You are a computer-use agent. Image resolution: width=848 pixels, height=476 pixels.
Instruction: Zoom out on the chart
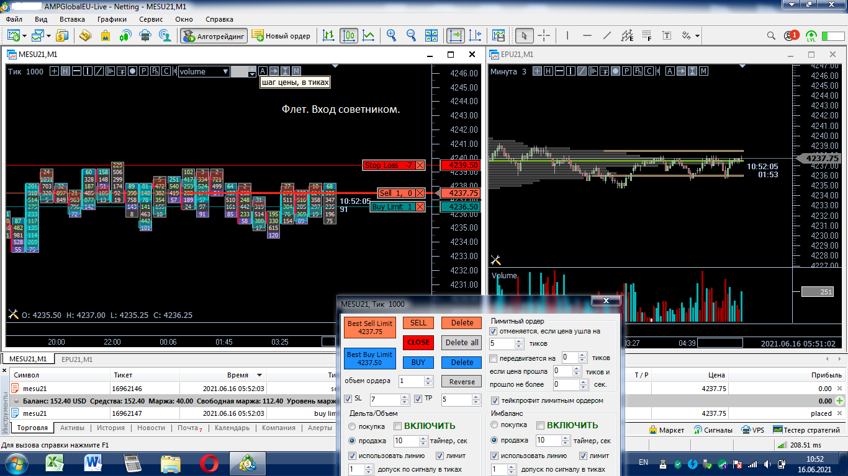click(x=411, y=36)
